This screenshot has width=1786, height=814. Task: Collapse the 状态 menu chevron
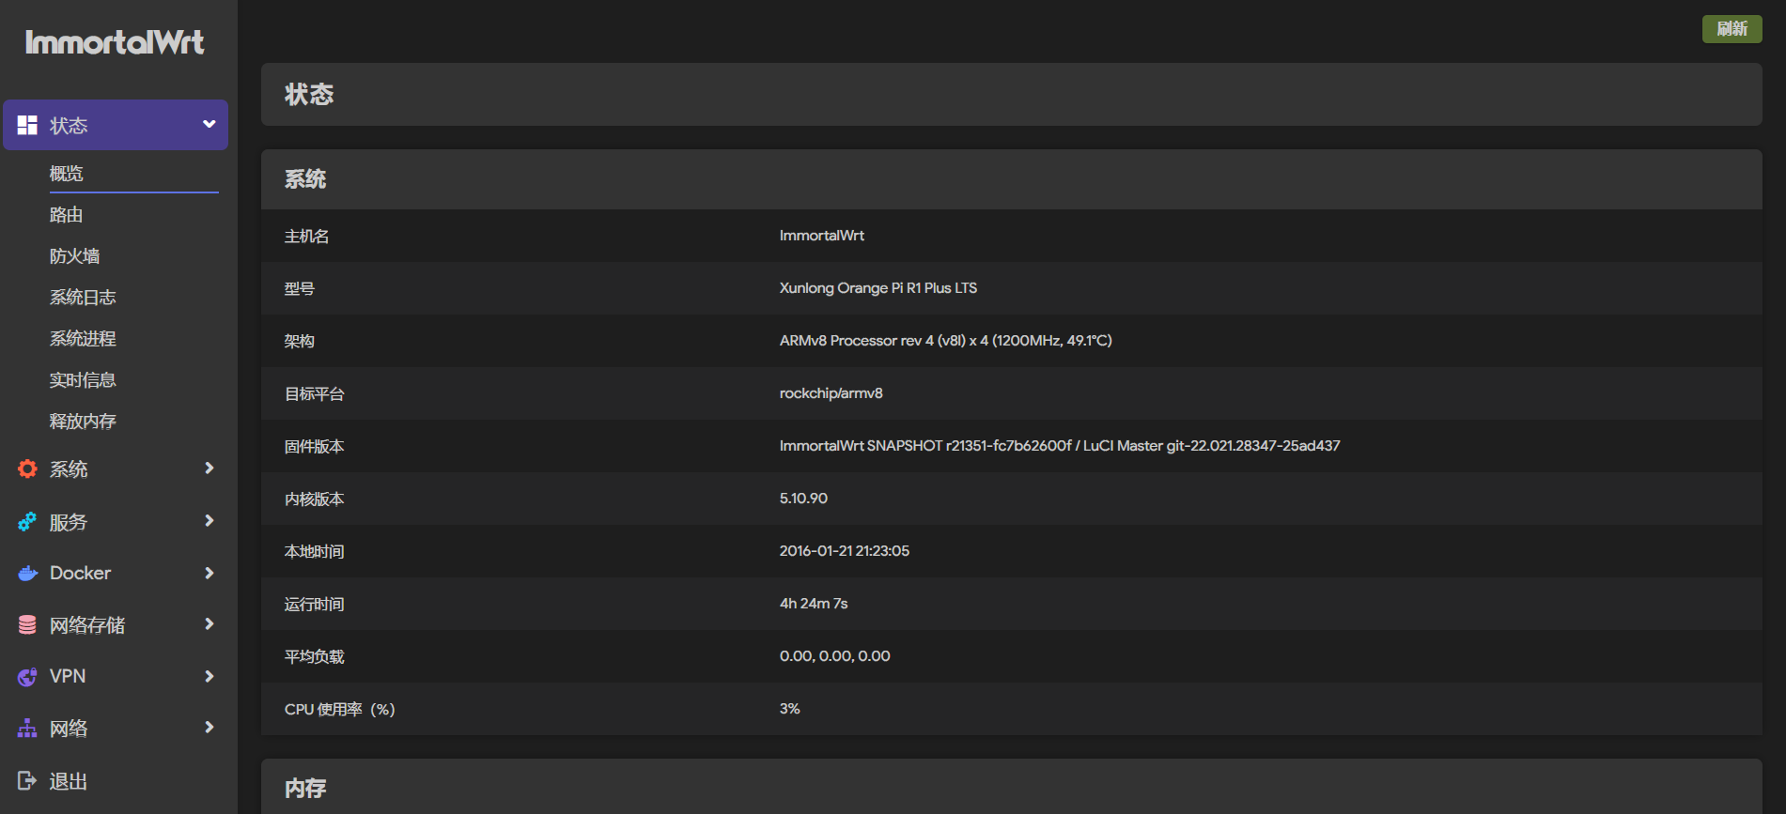click(209, 124)
